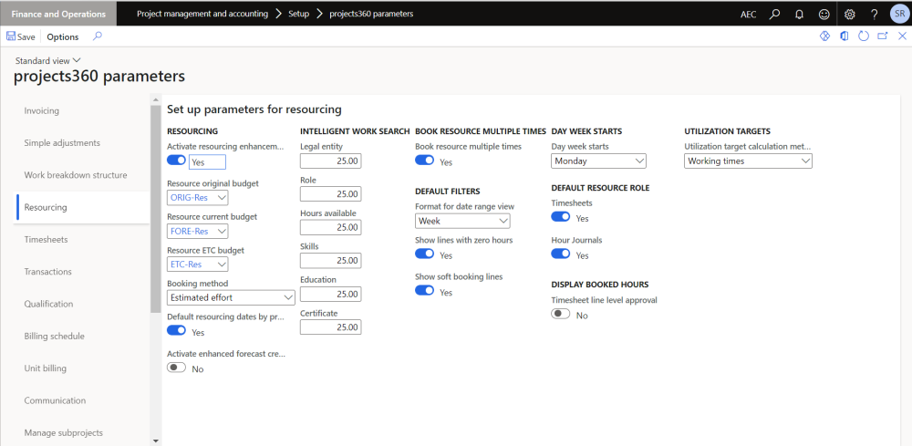
Task: Open the form in a new window icon
Action: [882, 36]
